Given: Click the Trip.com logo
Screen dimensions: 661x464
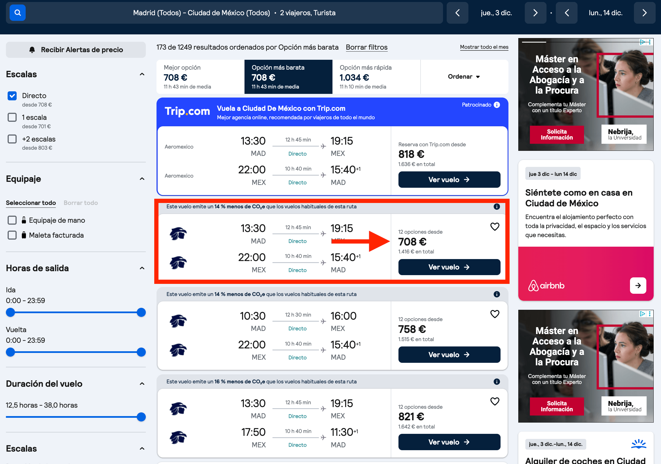Looking at the screenshot, I should (x=187, y=111).
